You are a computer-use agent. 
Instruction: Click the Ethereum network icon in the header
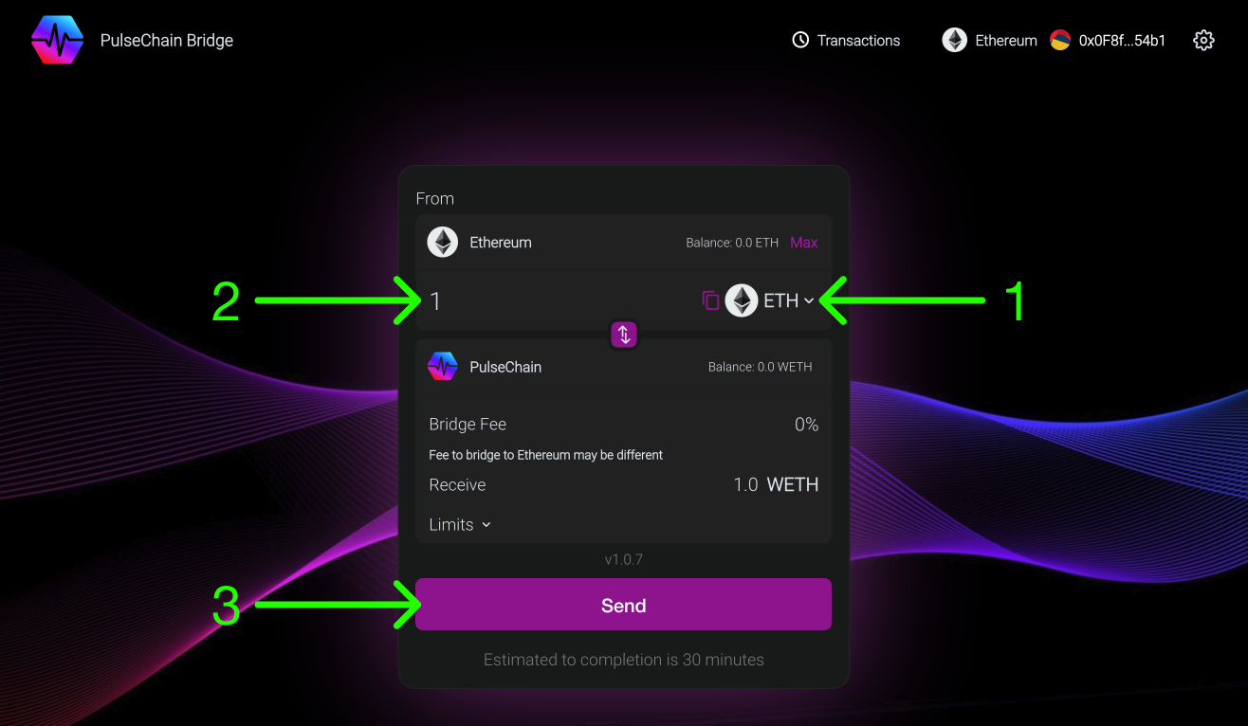[x=954, y=40]
